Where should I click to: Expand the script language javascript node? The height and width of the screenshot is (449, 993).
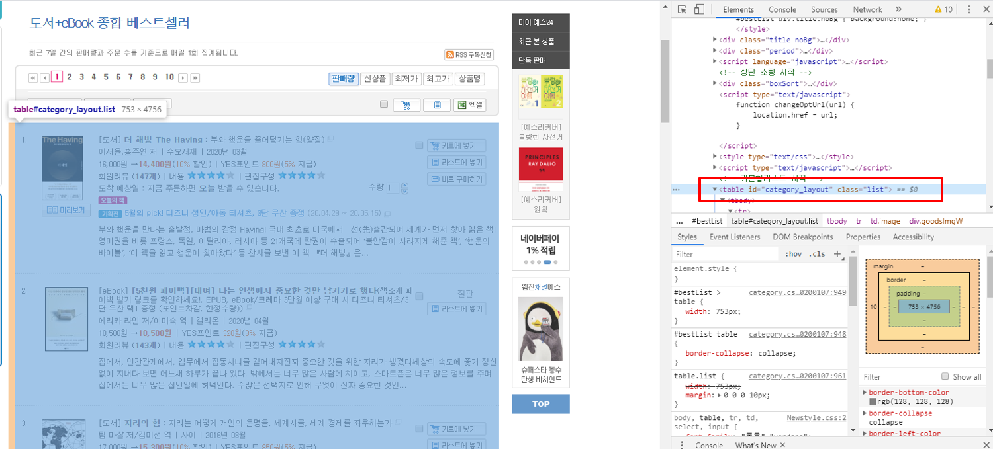[715, 61]
